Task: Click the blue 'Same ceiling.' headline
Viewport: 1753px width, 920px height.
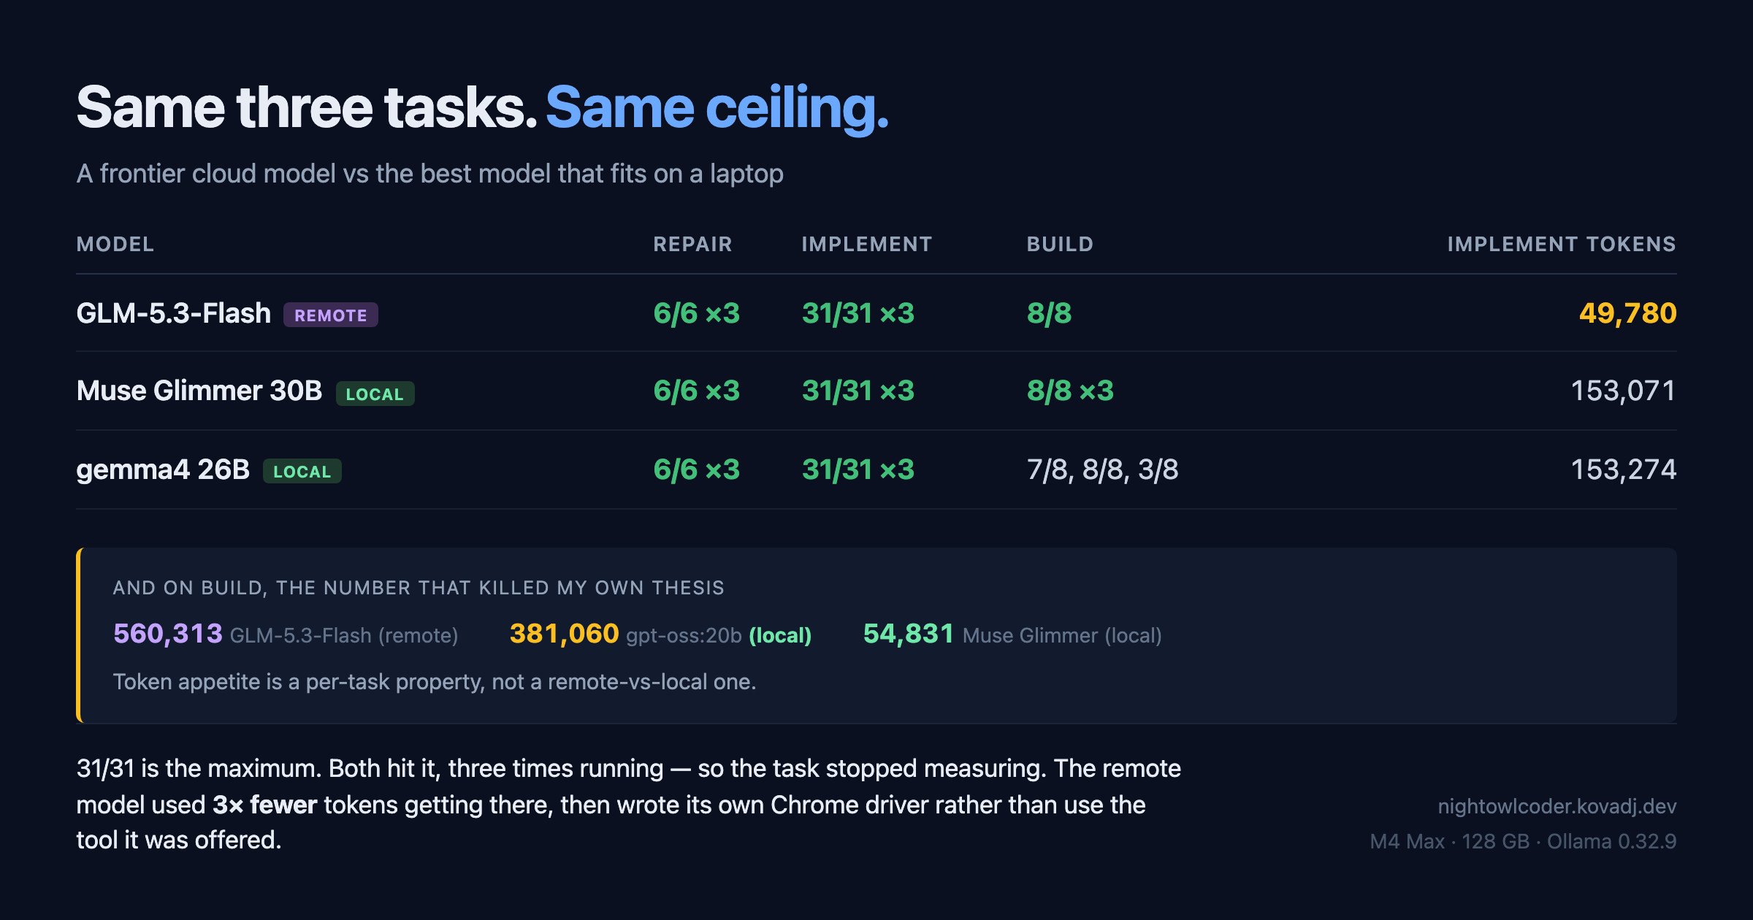Action: tap(717, 108)
